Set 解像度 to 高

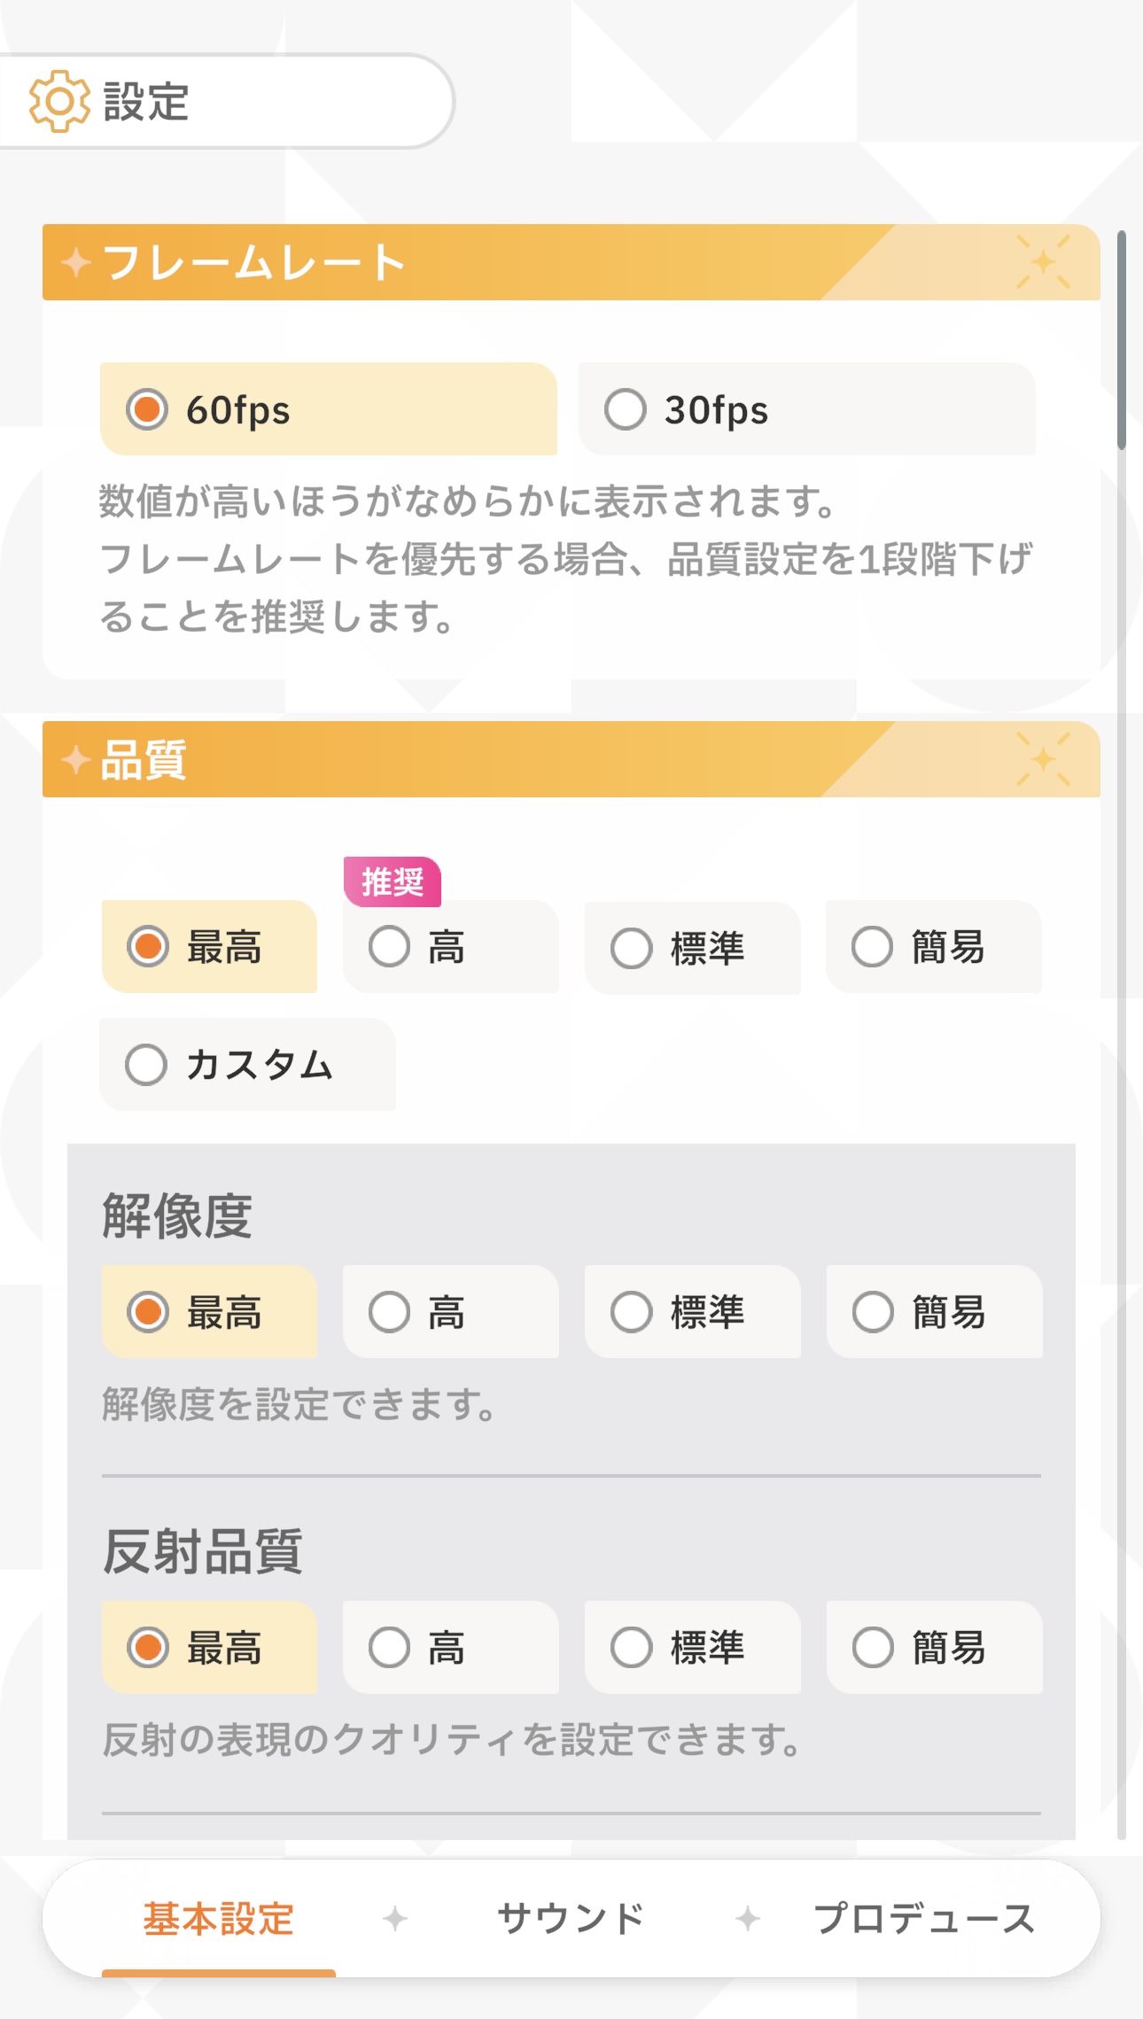[450, 1312]
